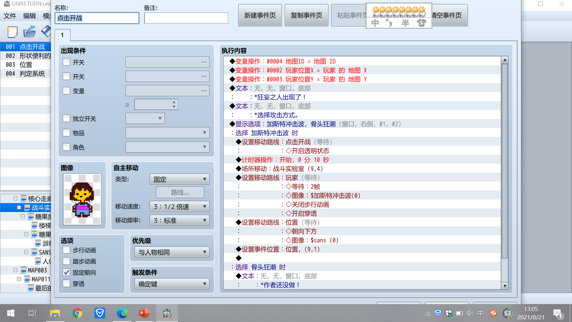Enable the 变量 condition checkbox

[66, 91]
